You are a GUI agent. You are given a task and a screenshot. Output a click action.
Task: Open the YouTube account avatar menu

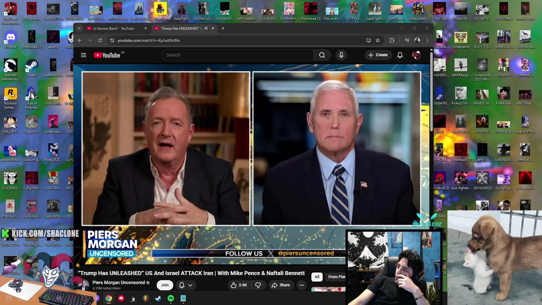click(x=416, y=55)
